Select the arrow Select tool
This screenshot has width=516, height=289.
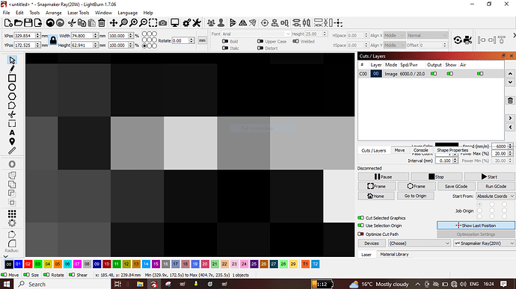(x=12, y=60)
